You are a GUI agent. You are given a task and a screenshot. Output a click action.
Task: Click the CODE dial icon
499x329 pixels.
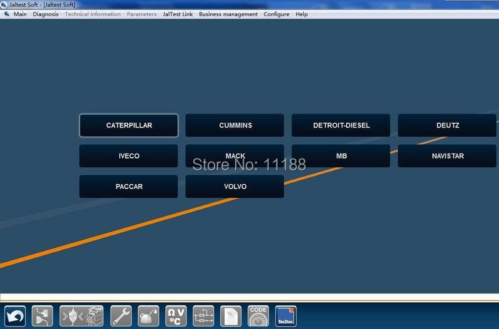point(258,317)
